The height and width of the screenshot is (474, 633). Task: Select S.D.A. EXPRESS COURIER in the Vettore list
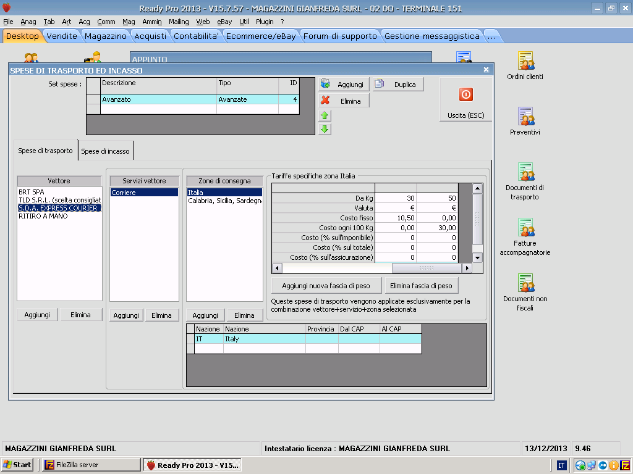59,208
